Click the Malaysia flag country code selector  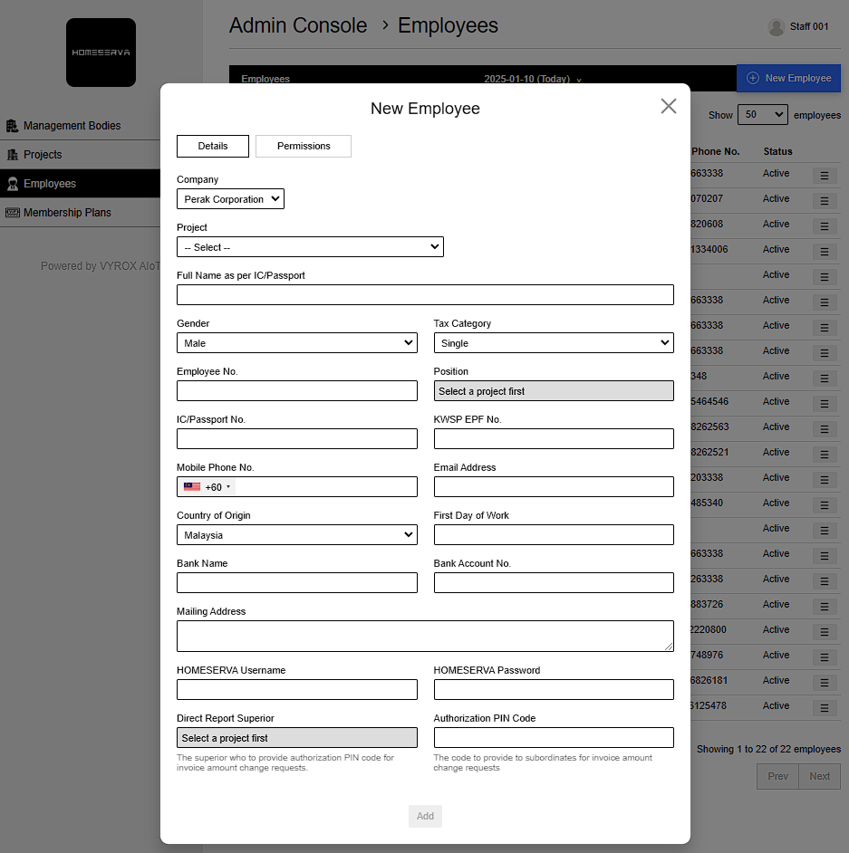[x=207, y=487]
